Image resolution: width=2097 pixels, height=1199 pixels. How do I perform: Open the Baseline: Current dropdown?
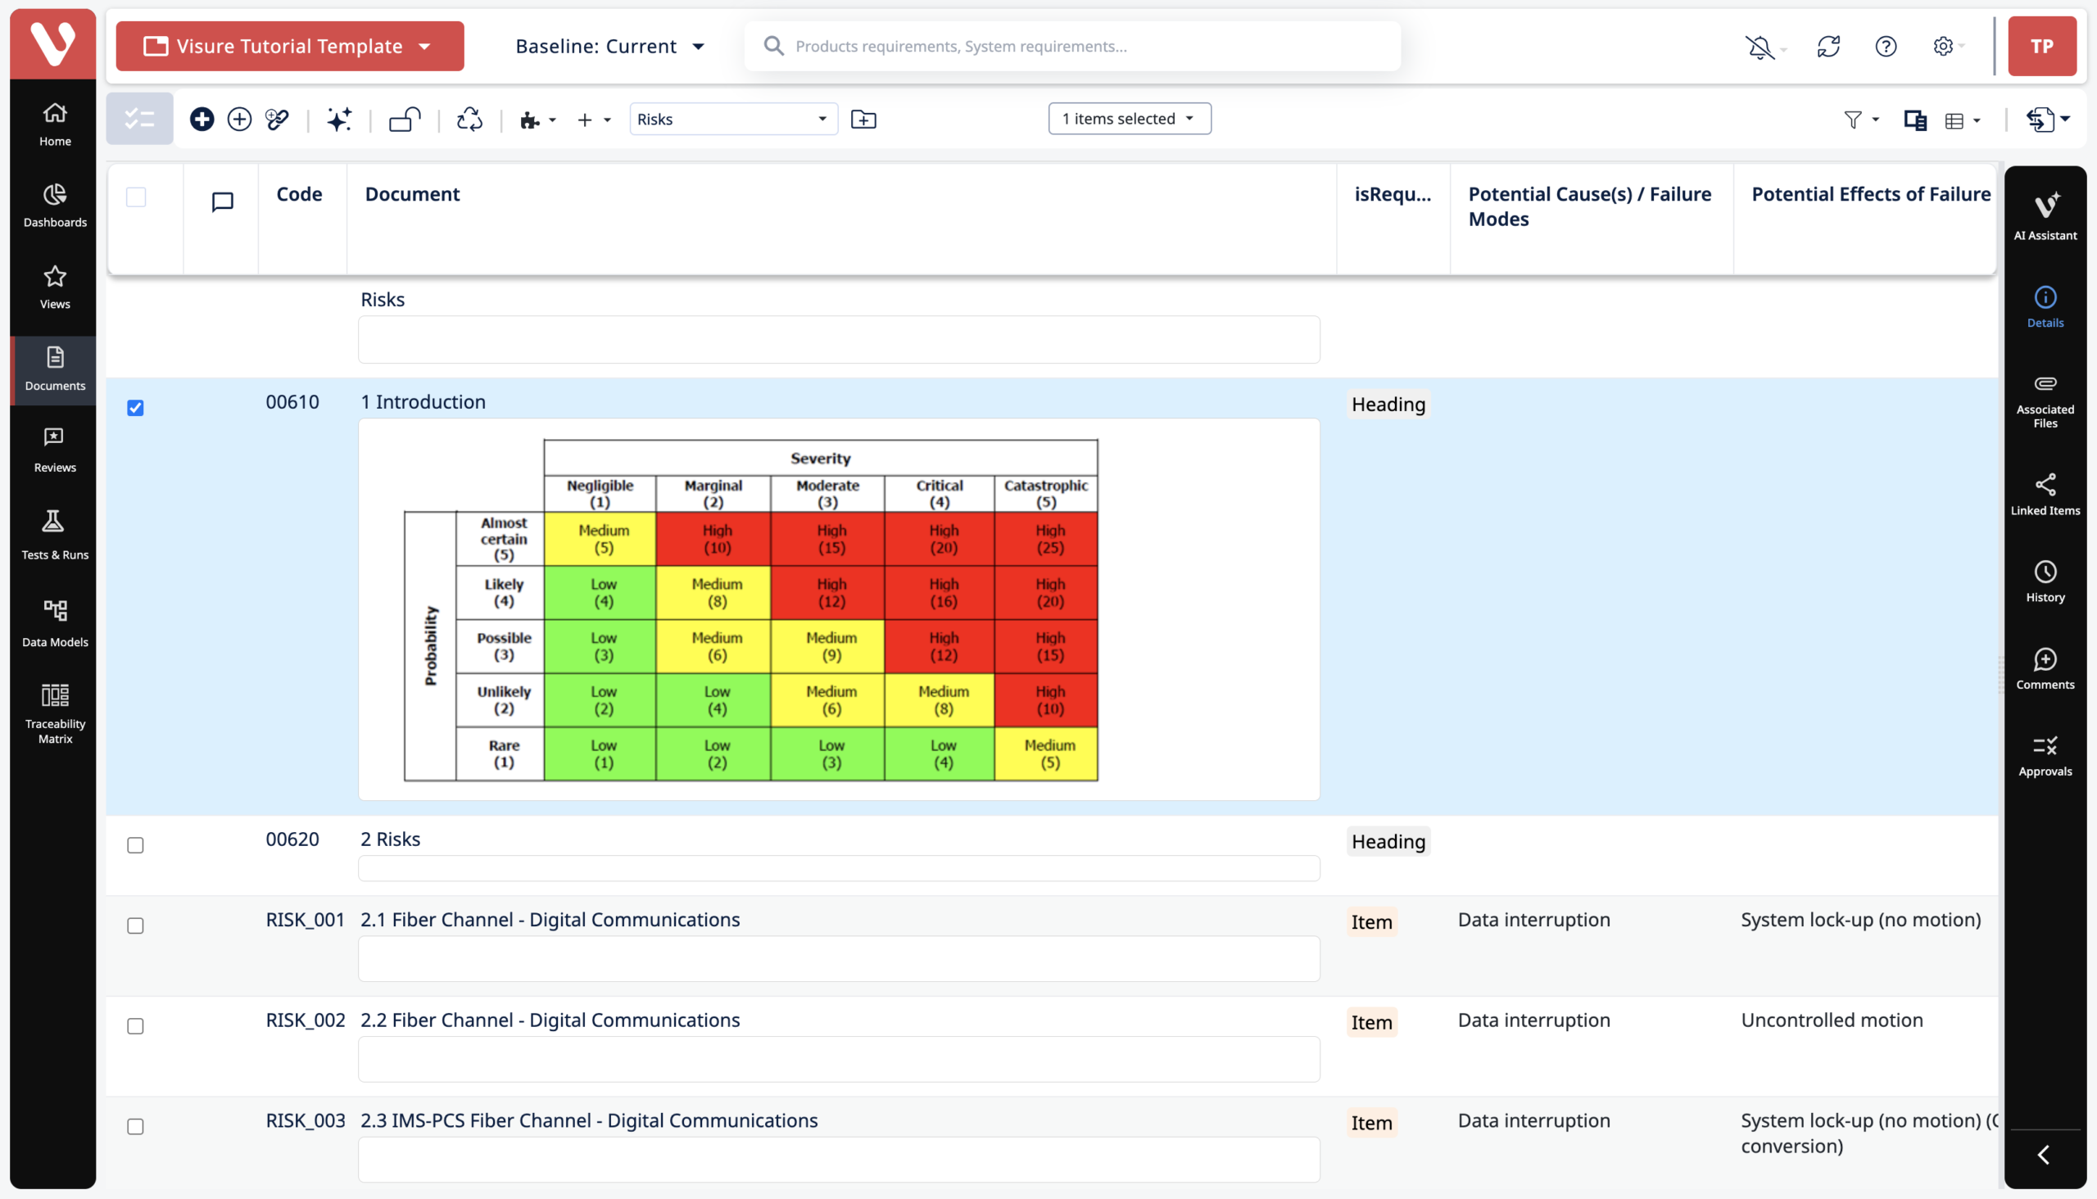coord(610,46)
